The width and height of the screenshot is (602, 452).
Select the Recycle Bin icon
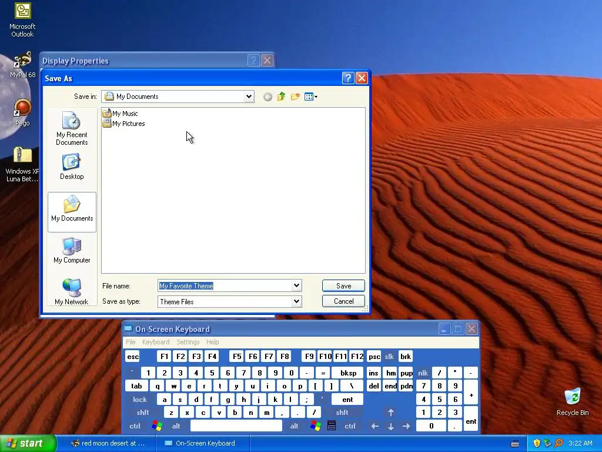point(573,402)
